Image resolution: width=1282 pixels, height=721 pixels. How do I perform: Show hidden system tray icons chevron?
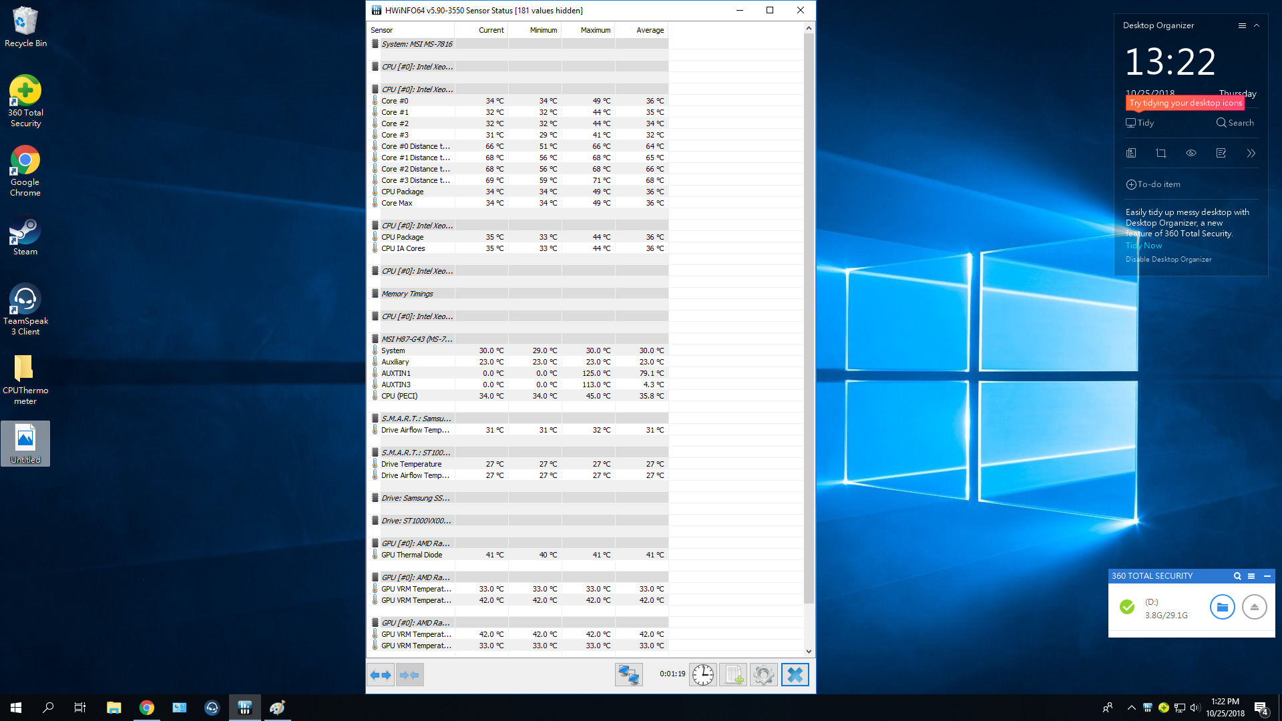tap(1131, 708)
